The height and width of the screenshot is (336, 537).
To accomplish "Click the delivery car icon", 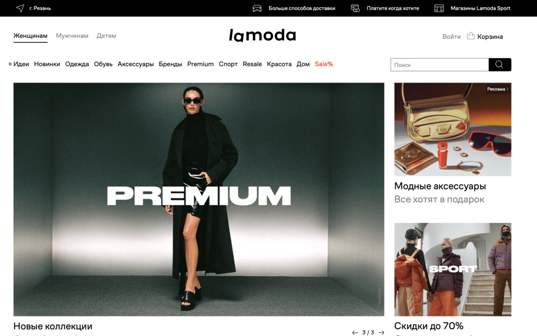I will (x=257, y=8).
